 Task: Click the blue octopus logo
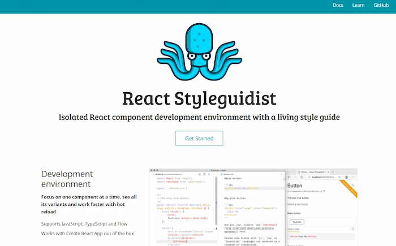(197, 55)
